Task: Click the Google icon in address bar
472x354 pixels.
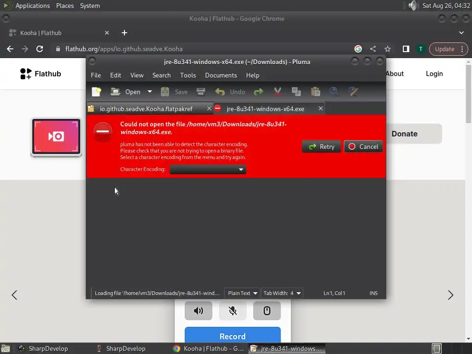Action: [x=358, y=49]
